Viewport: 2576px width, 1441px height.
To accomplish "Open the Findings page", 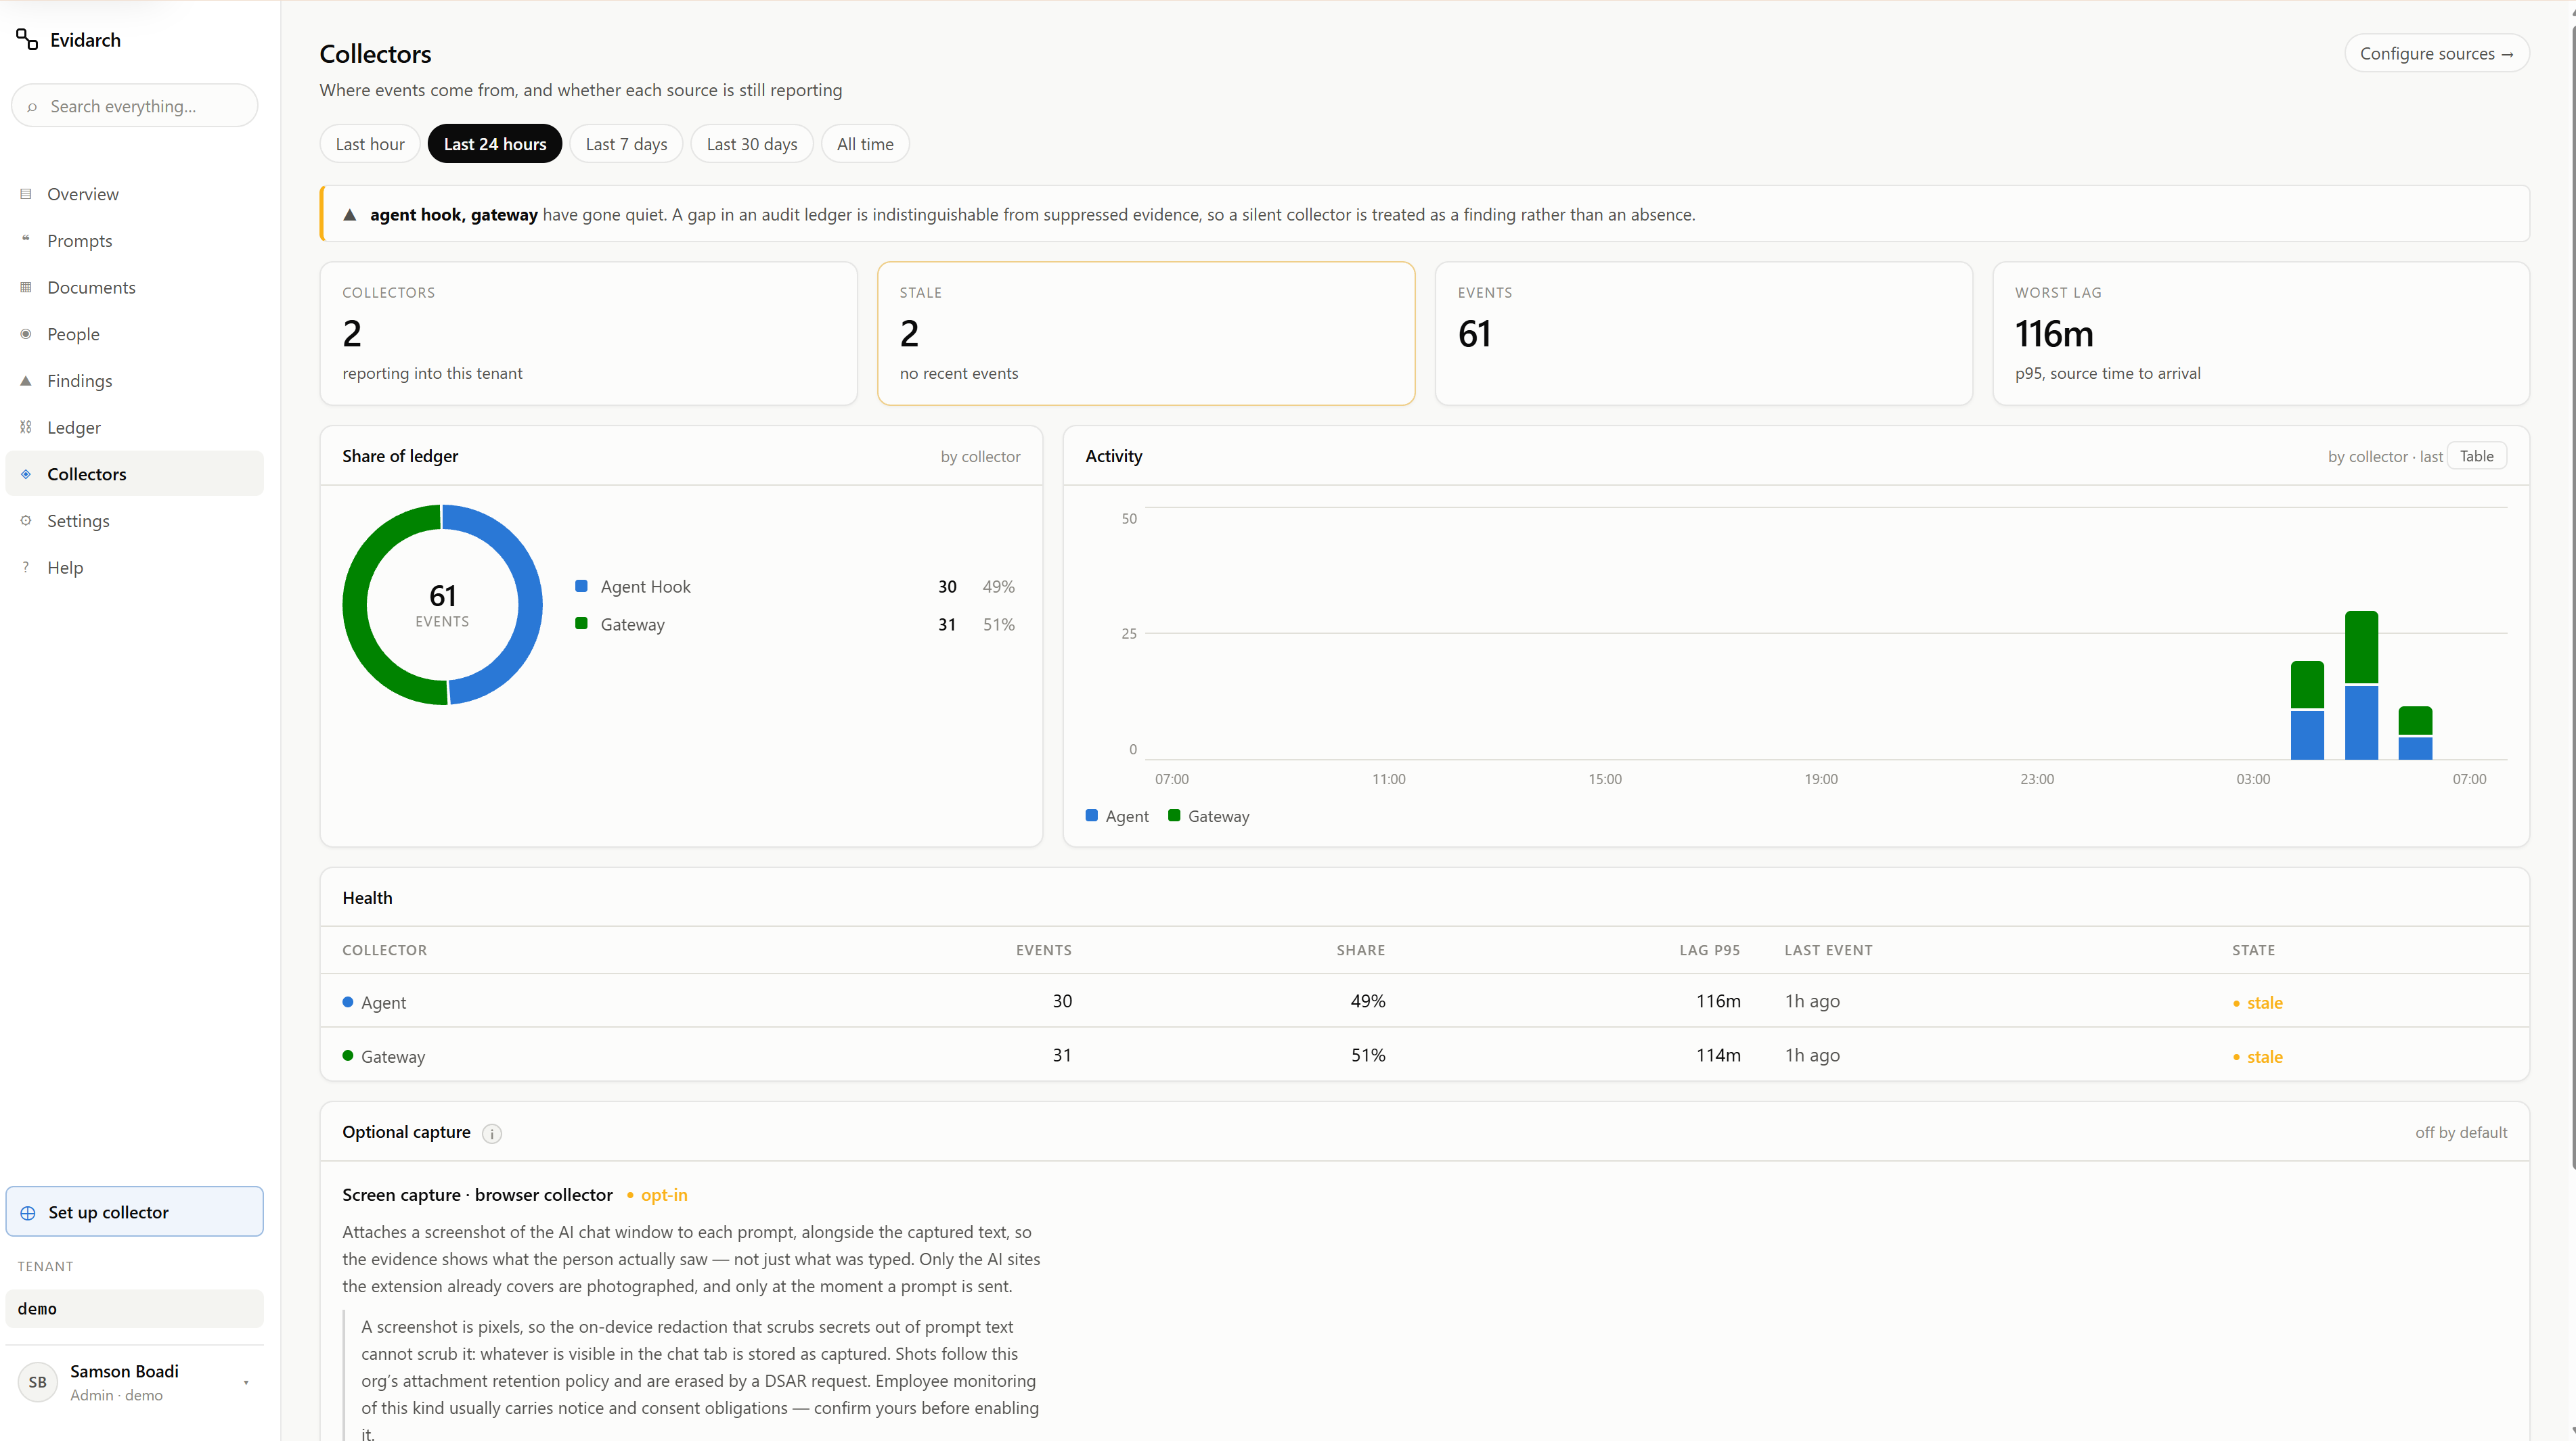I will click(135, 381).
